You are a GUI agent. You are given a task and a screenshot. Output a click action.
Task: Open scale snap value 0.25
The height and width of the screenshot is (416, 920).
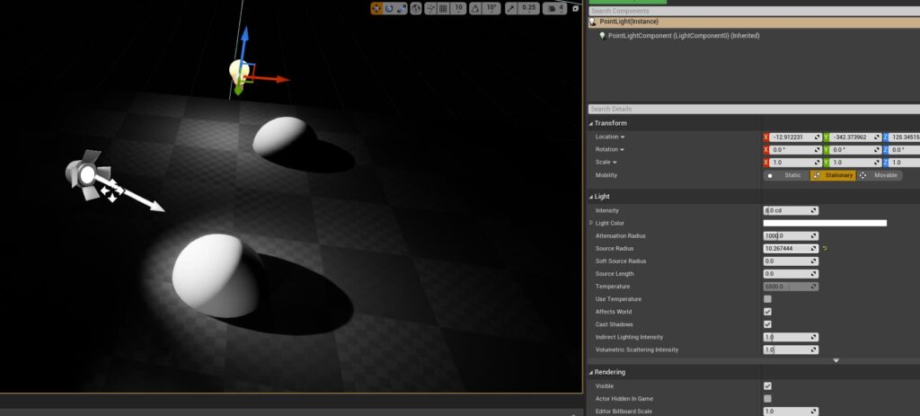click(529, 8)
